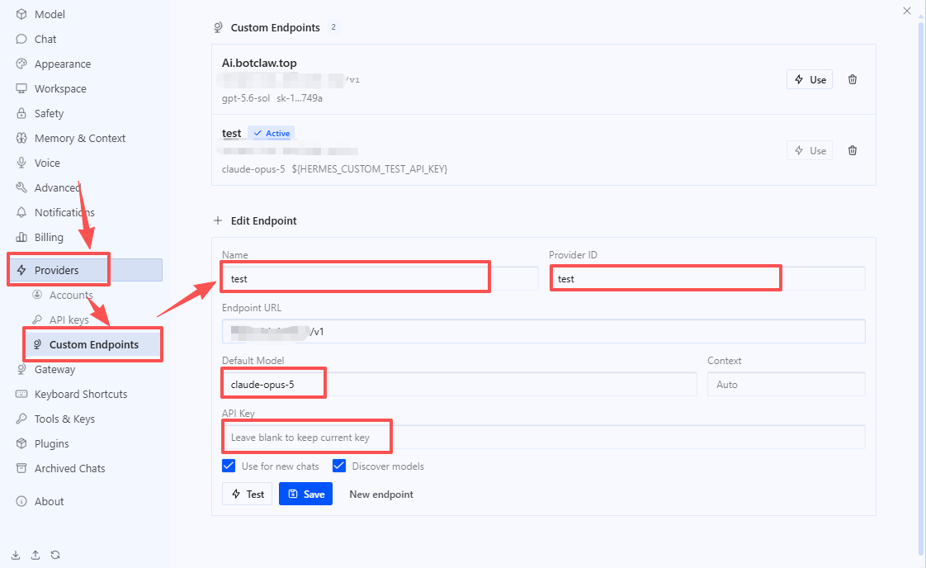This screenshot has height=568, width=926.
Task: Click the palette icon beside Appearance
Action: (x=21, y=64)
